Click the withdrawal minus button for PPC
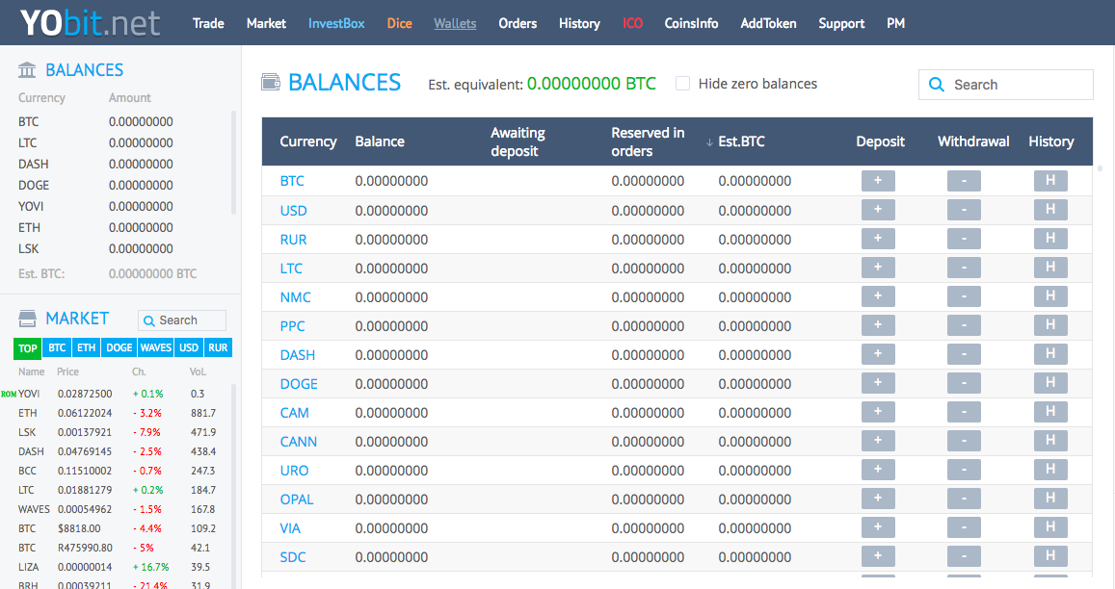Screen dimensions: 1115x589 tap(964, 325)
